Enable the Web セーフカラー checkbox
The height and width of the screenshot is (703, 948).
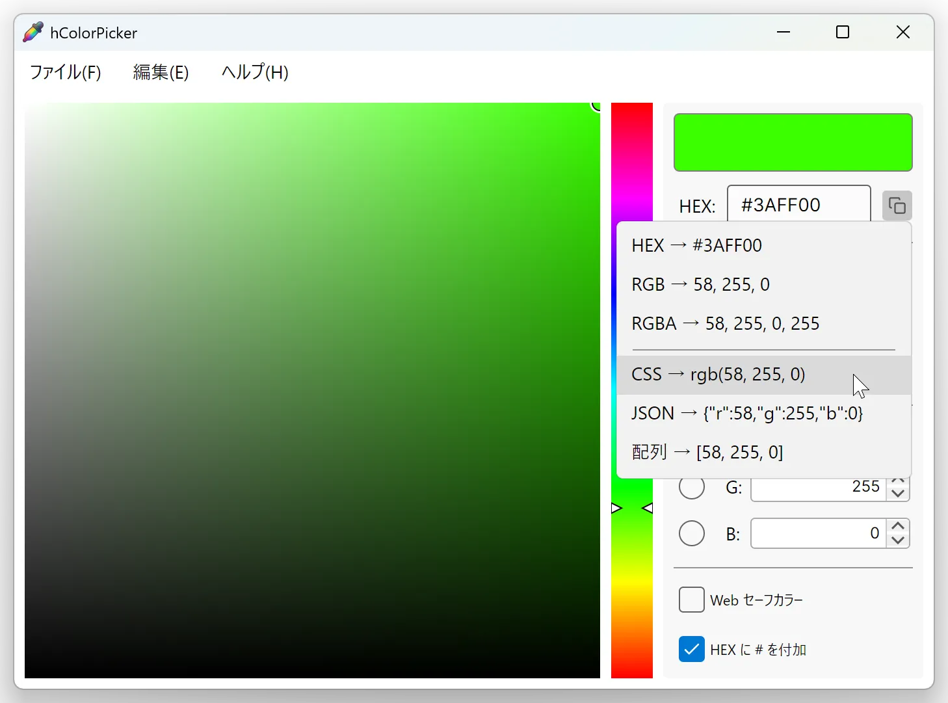click(691, 600)
